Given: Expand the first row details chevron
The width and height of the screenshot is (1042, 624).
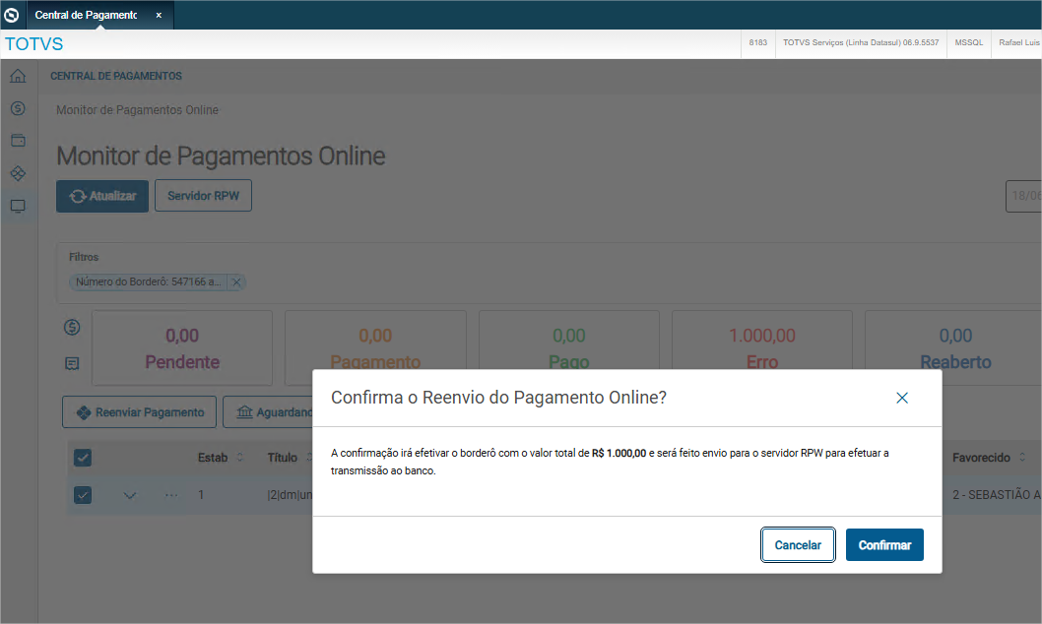Looking at the screenshot, I should point(130,494).
